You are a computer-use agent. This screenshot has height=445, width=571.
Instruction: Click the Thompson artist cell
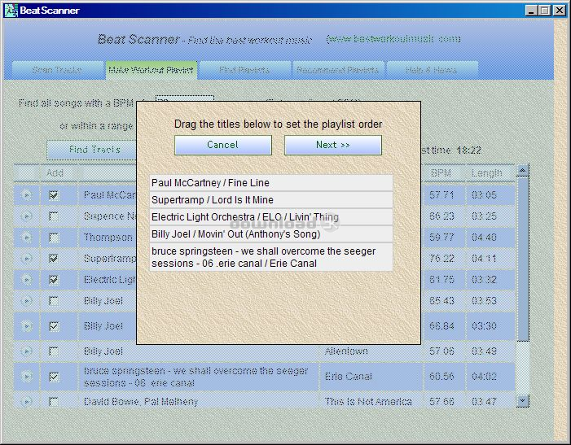(x=108, y=238)
